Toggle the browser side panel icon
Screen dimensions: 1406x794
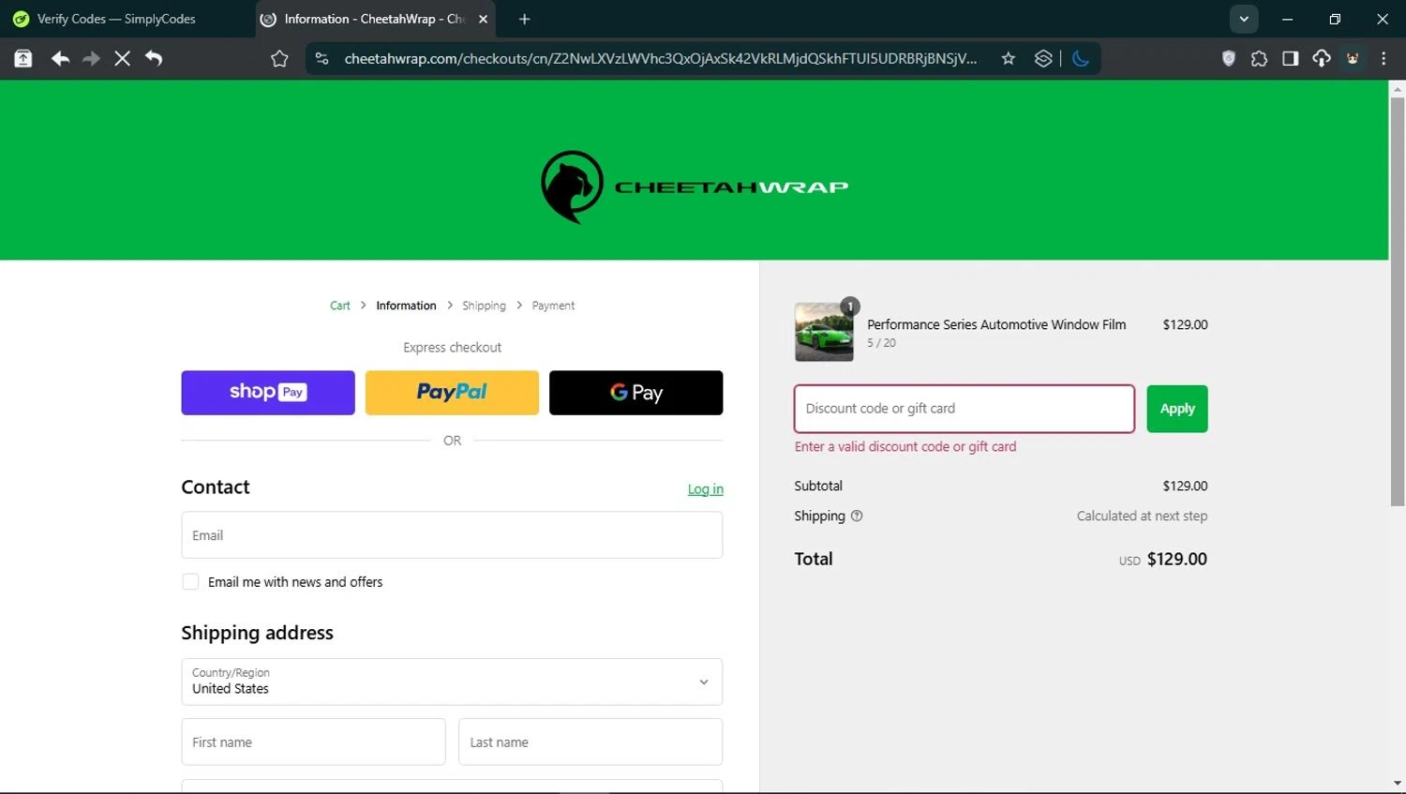[x=1291, y=59]
